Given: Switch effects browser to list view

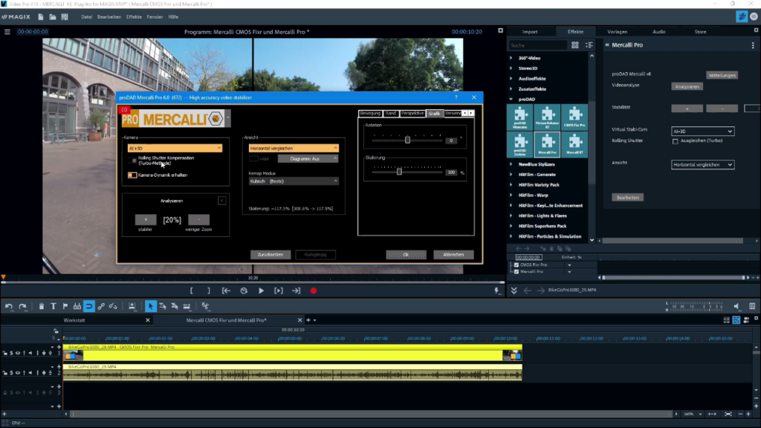Looking at the screenshot, I should tap(589, 45).
